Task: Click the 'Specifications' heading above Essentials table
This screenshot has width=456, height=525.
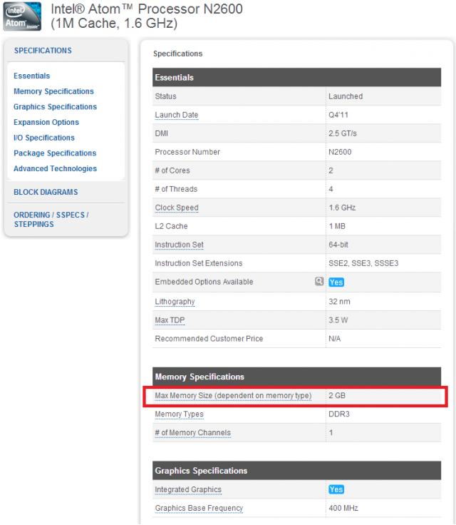Action: click(178, 54)
